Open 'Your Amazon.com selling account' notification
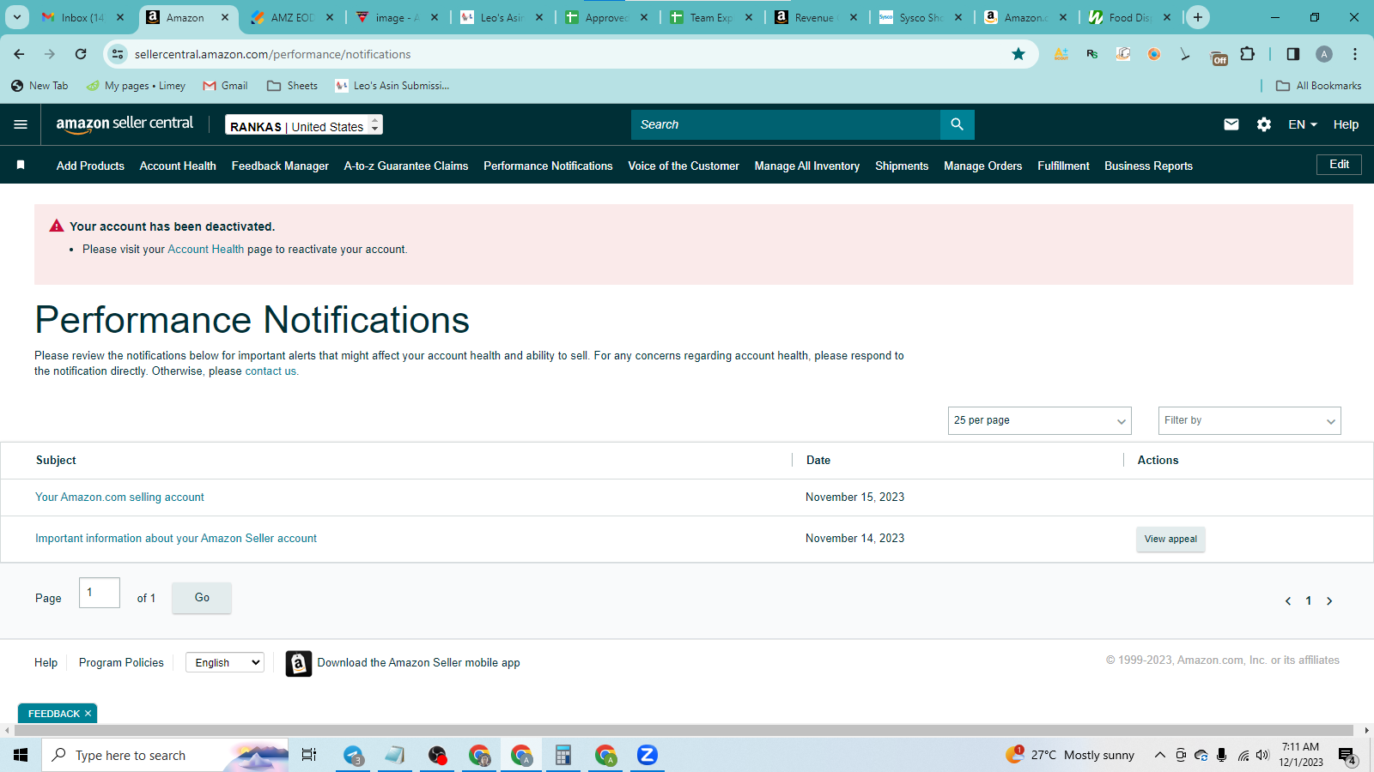Image resolution: width=1374 pixels, height=772 pixels. [x=119, y=498]
